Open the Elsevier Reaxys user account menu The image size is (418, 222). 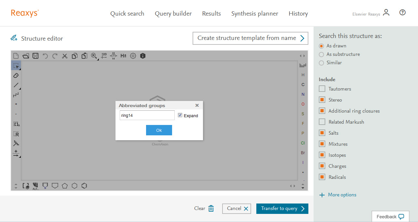tap(386, 13)
